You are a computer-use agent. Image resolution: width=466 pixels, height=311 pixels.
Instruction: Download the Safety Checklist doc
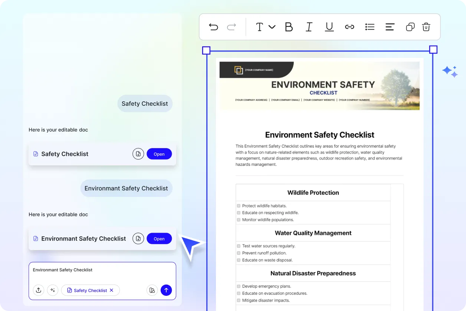pyautogui.click(x=138, y=154)
